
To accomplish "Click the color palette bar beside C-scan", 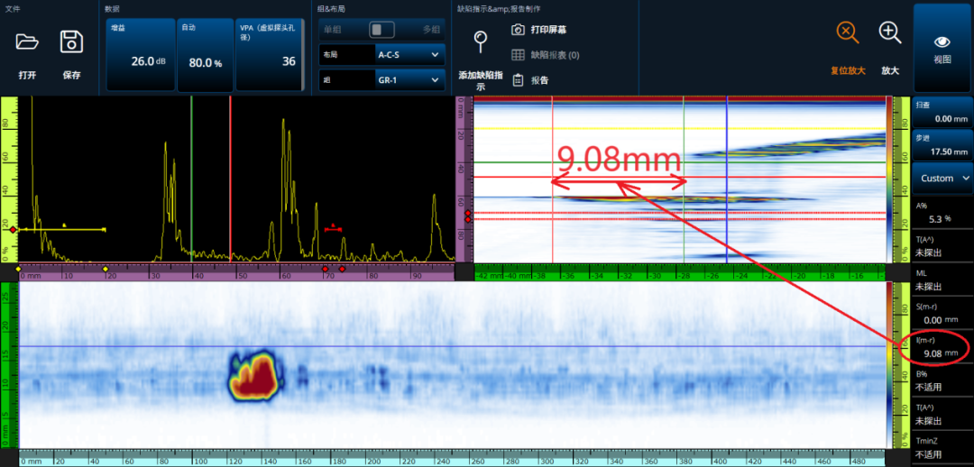I will [889, 364].
